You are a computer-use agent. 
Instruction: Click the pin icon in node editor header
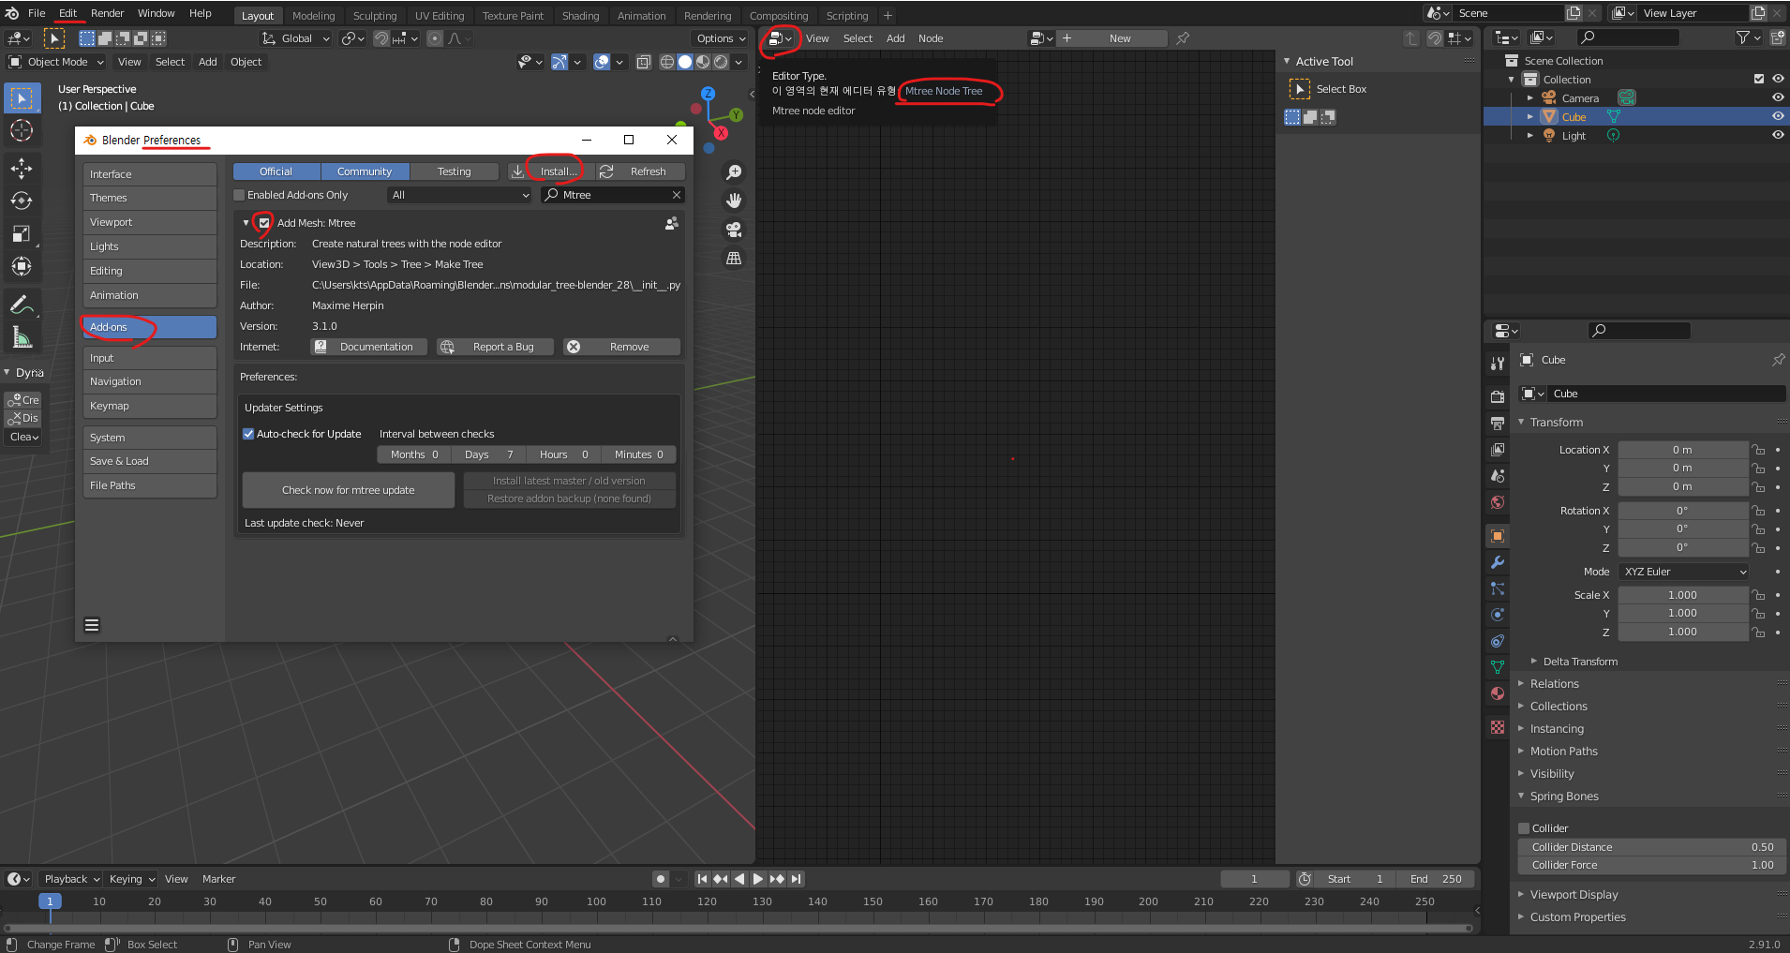click(x=1183, y=38)
